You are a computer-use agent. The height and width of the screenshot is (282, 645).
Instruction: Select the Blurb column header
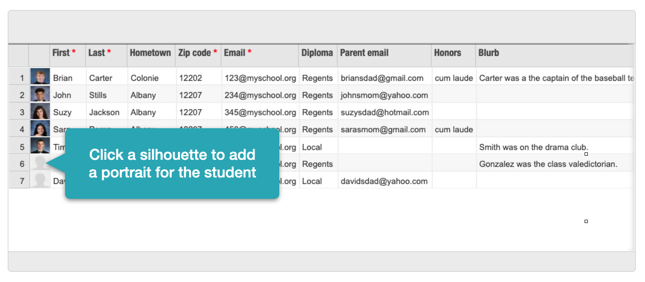[489, 53]
